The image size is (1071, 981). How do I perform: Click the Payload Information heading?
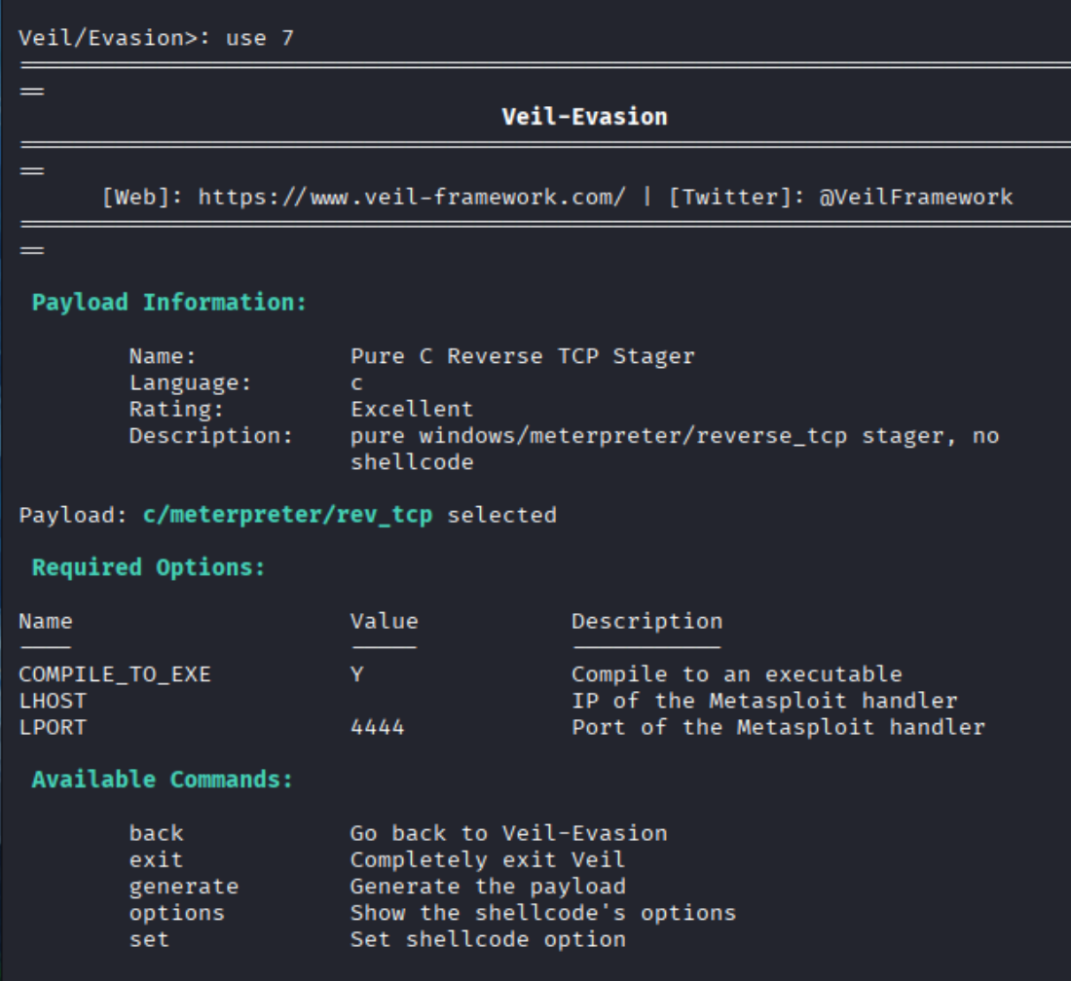pos(169,303)
